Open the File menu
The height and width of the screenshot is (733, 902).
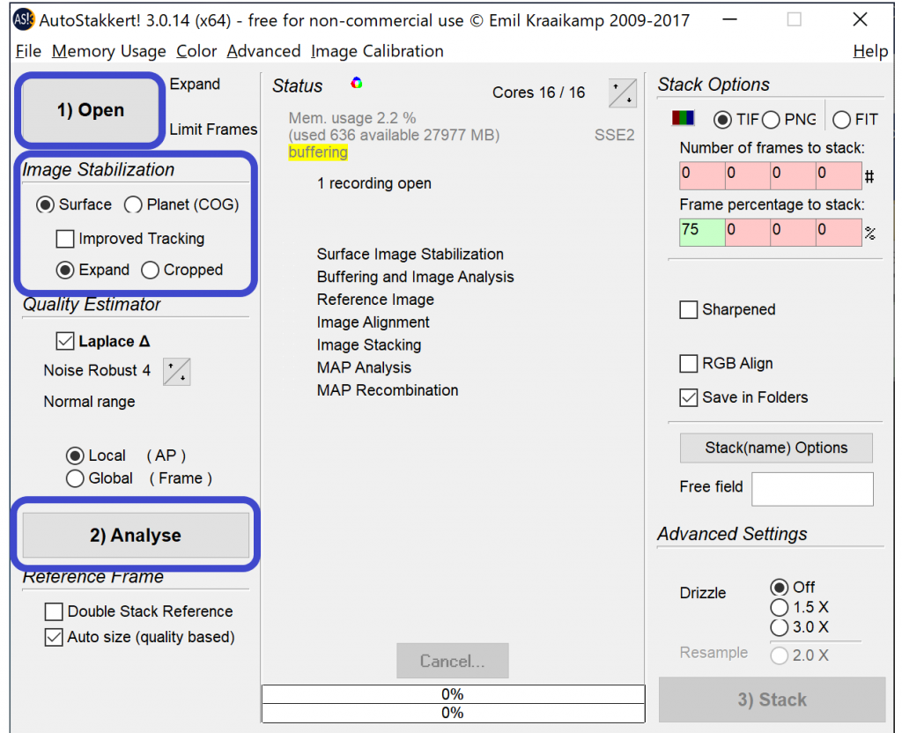click(28, 51)
